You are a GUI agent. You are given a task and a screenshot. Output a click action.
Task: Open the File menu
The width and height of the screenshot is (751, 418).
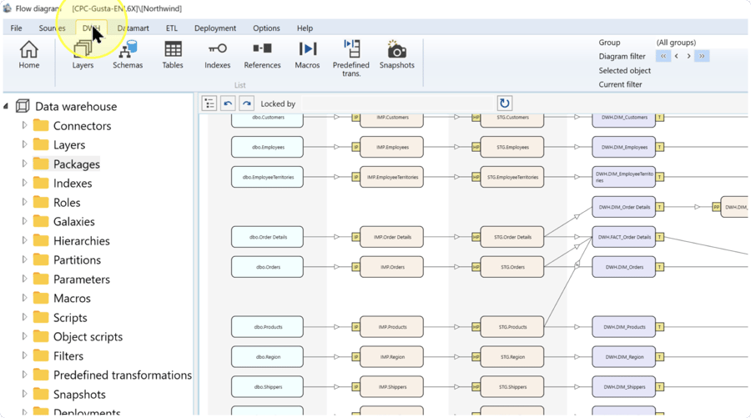pos(17,28)
